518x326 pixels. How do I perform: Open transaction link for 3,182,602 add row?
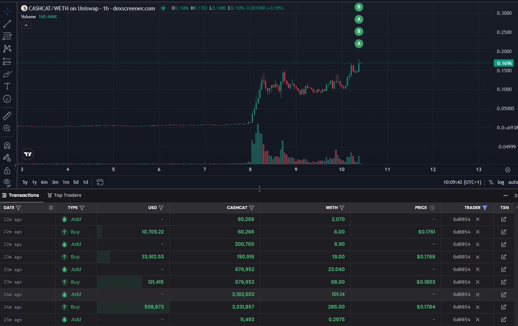click(503, 294)
